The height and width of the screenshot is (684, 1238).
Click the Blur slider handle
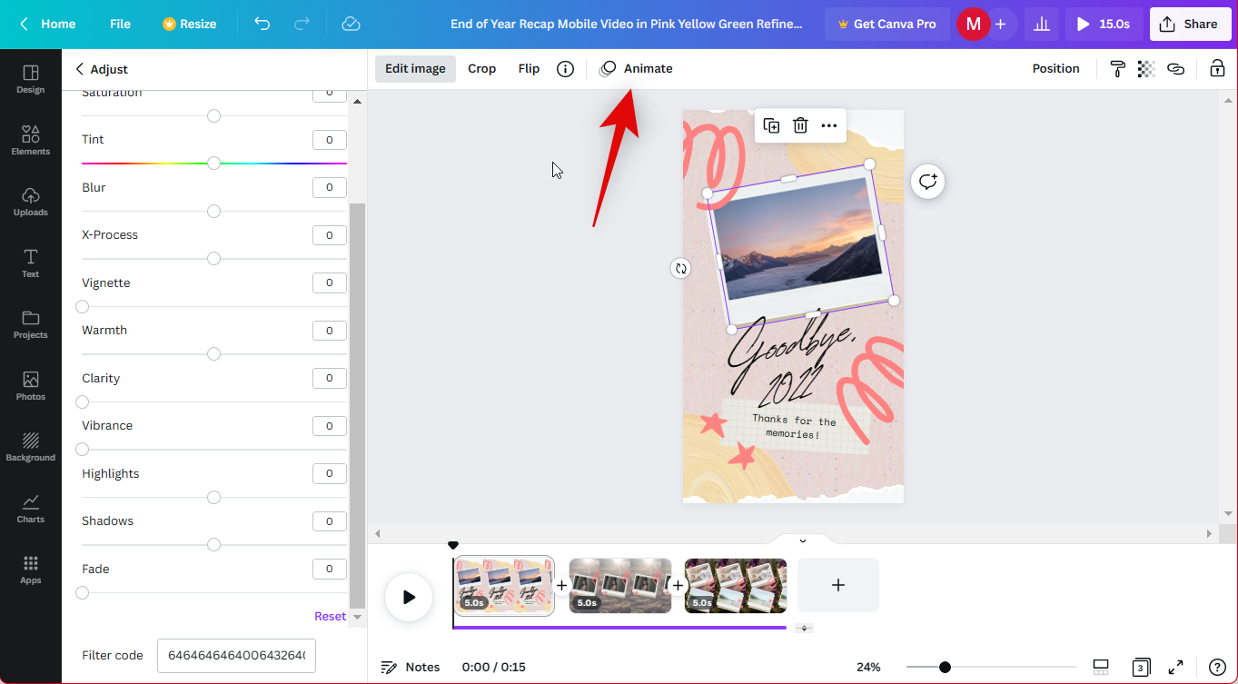click(213, 212)
